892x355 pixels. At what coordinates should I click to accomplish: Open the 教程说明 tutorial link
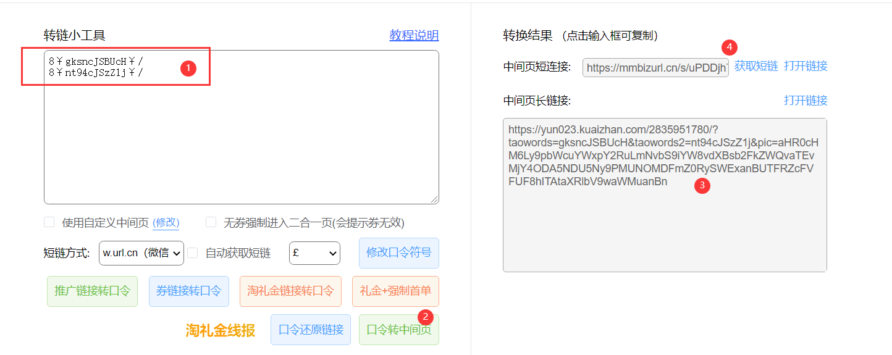click(x=414, y=35)
